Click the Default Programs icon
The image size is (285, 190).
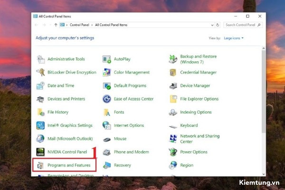click(x=107, y=86)
